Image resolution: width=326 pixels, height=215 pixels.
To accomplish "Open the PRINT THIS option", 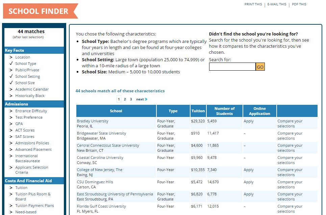I will pos(253,4).
